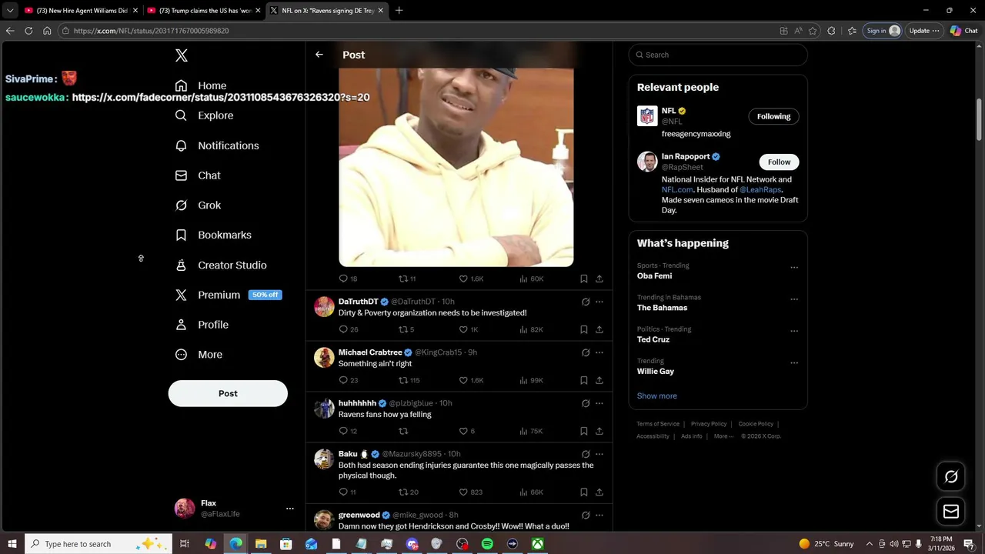Screen dimensions: 985x554
Task: Open more options for The Bahamas trend
Action: (x=794, y=299)
